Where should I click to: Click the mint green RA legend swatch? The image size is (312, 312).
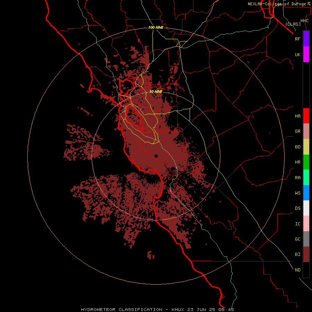tap(306, 177)
